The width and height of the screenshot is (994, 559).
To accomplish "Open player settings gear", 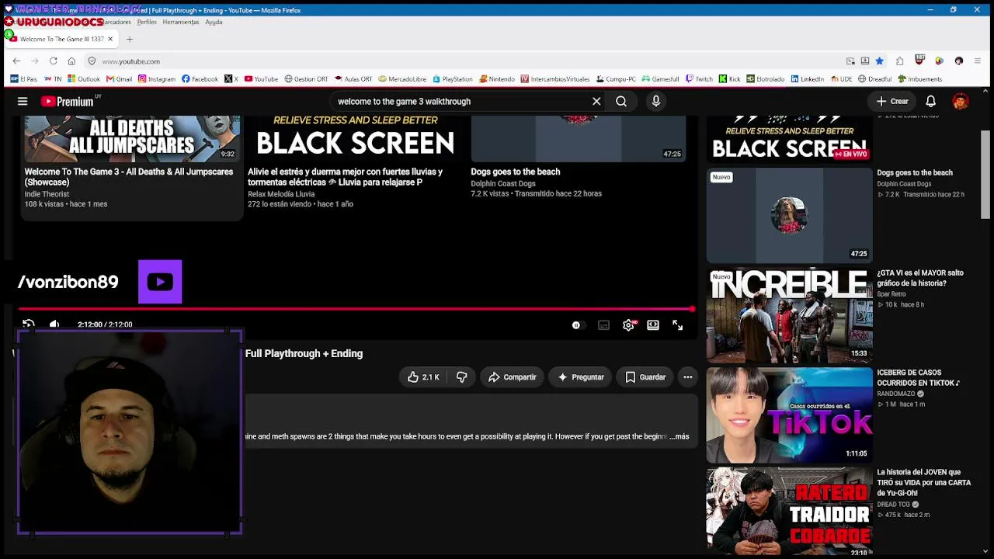I will coord(629,325).
